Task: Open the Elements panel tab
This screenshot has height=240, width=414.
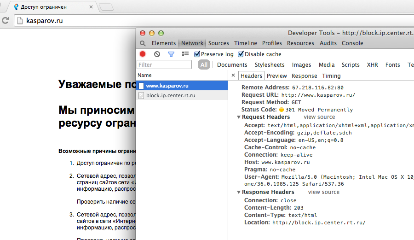Action: pyautogui.click(x=164, y=43)
